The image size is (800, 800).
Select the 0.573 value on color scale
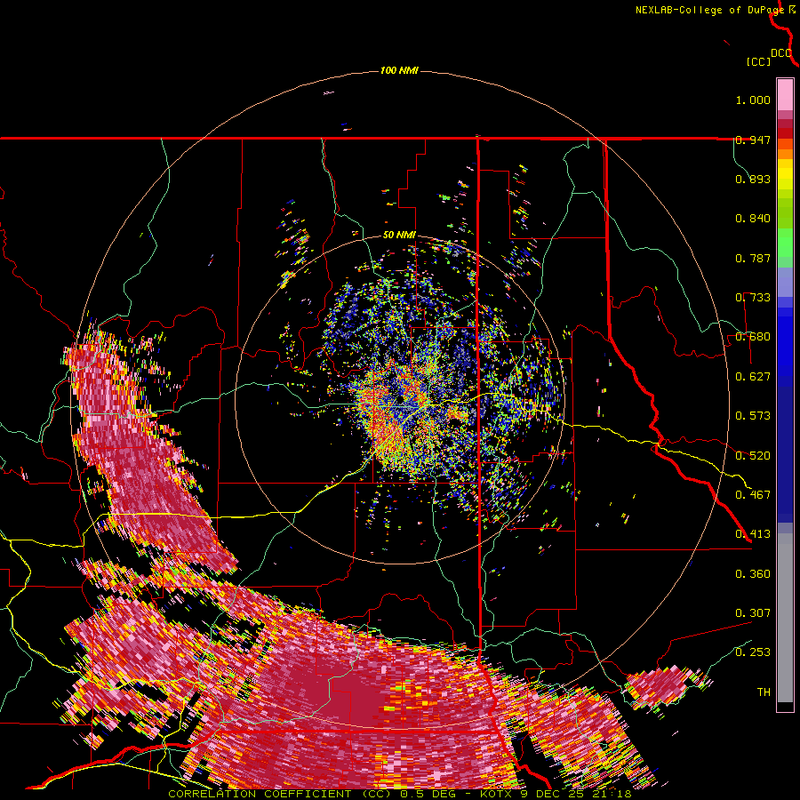pyautogui.click(x=753, y=416)
